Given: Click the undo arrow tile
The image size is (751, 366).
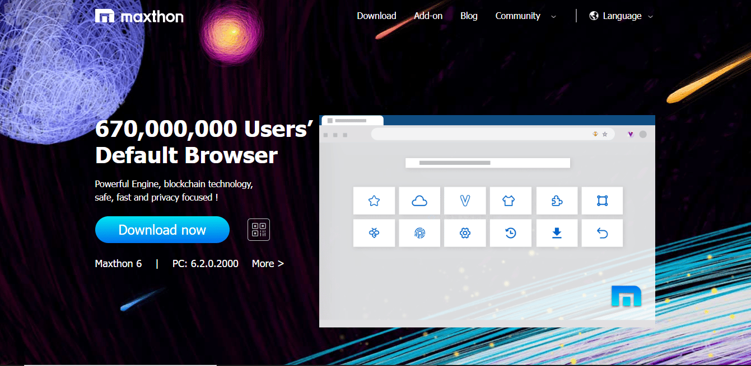Looking at the screenshot, I should point(602,233).
